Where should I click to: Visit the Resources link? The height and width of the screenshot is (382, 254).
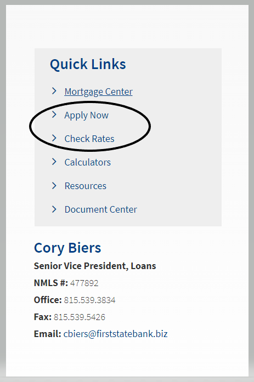pos(86,186)
